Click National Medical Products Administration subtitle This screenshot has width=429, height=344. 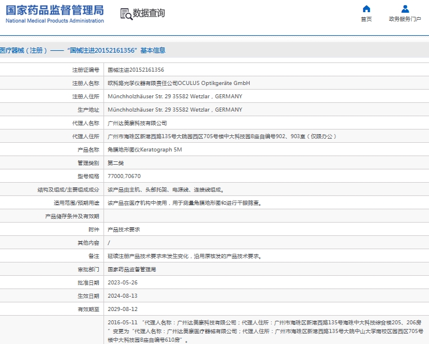[55, 21]
